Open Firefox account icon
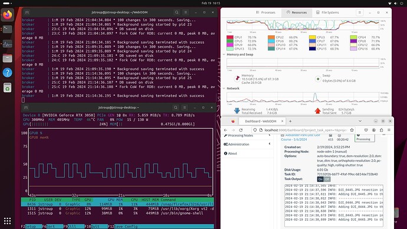The height and width of the screenshot is (229, 407). pyautogui.click(x=374, y=130)
